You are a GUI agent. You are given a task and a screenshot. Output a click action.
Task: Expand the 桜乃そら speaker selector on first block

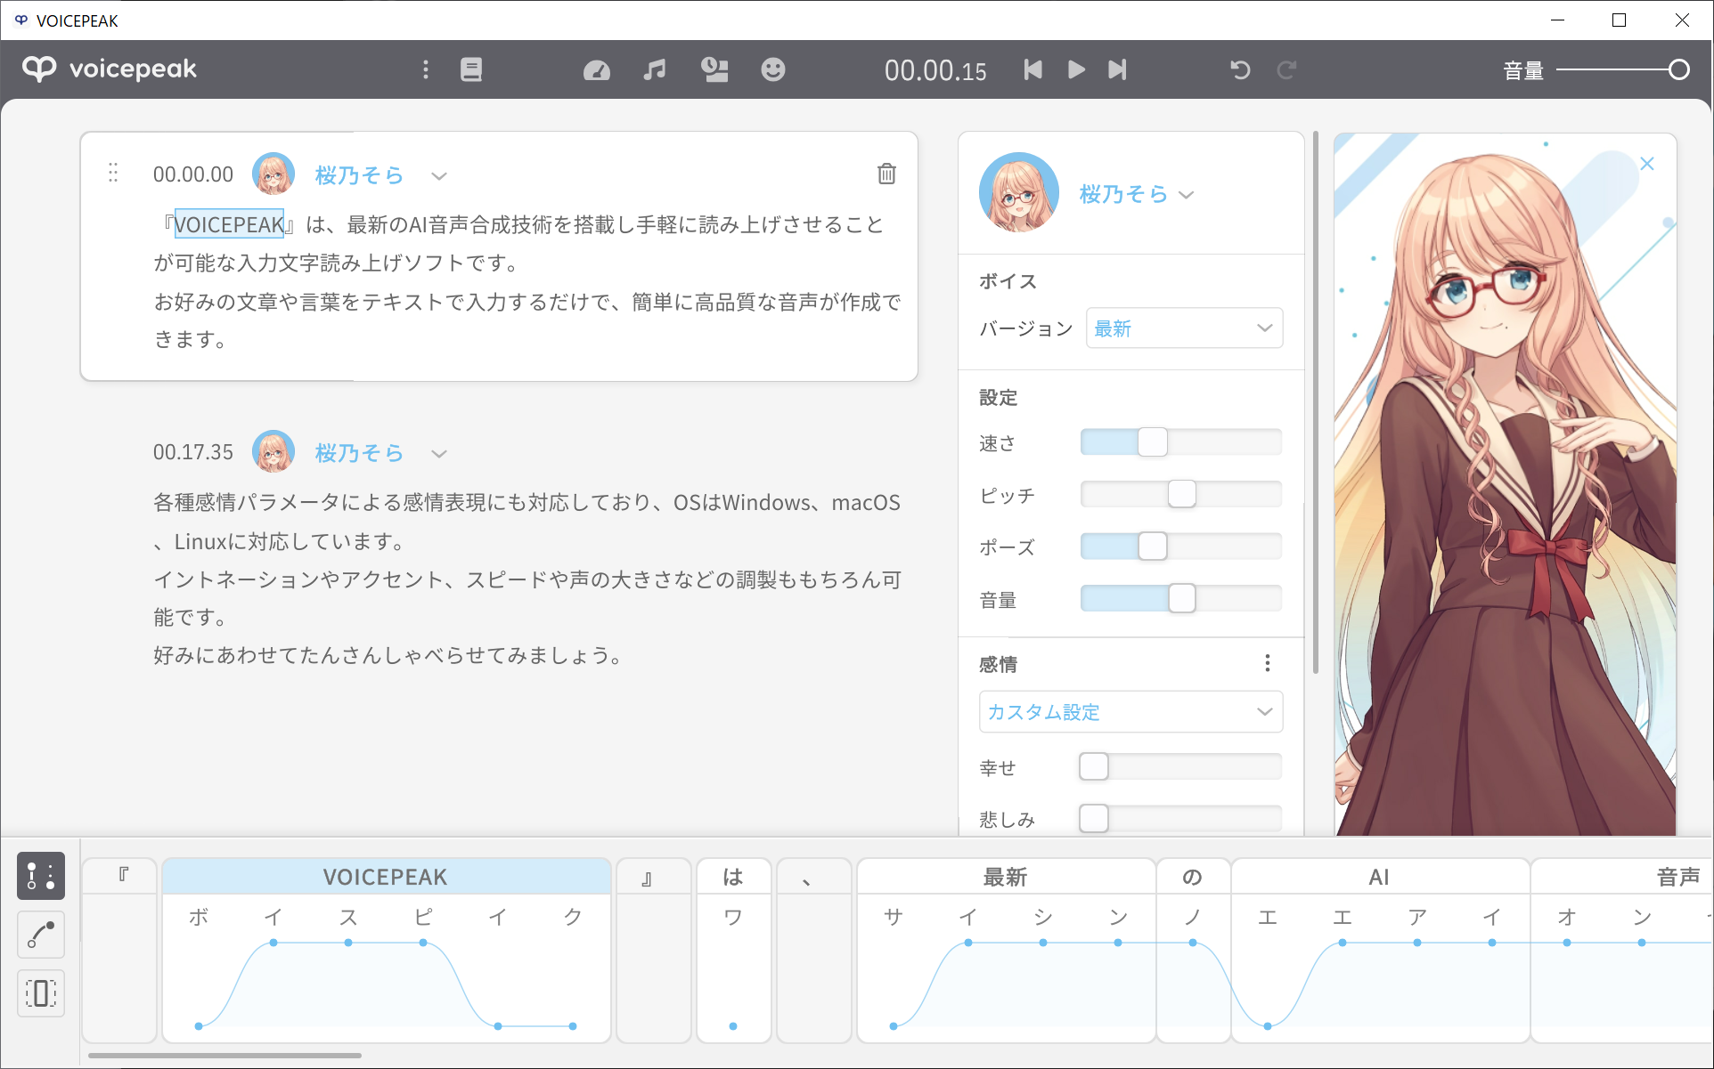(x=439, y=175)
